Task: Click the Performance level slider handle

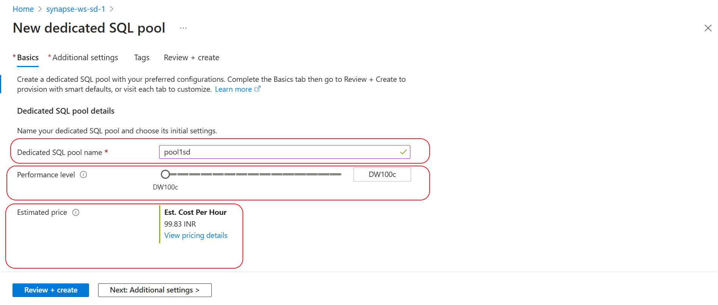Action: click(165, 174)
